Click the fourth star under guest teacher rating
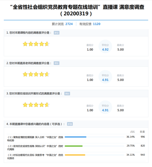Screen dimensions: 152x167 [42, 74]
